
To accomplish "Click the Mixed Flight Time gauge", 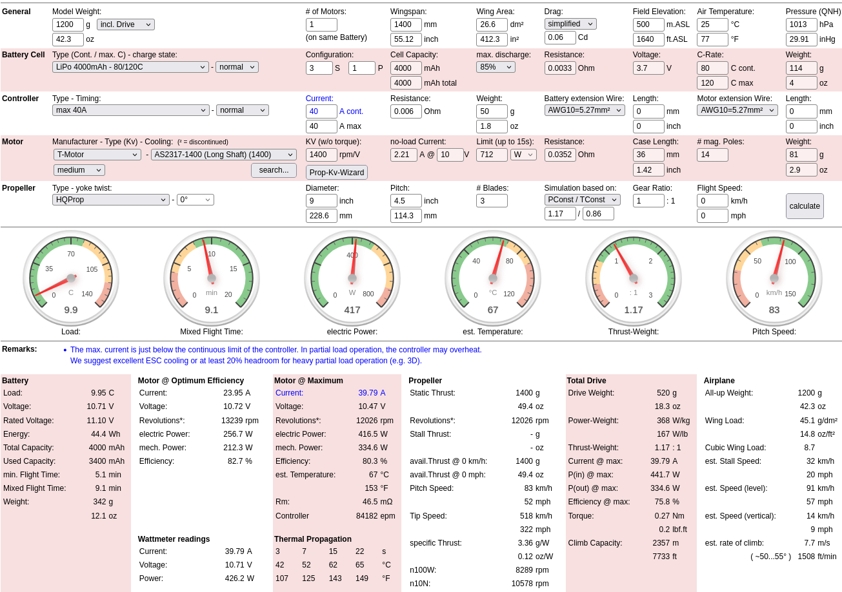I will click(212, 278).
